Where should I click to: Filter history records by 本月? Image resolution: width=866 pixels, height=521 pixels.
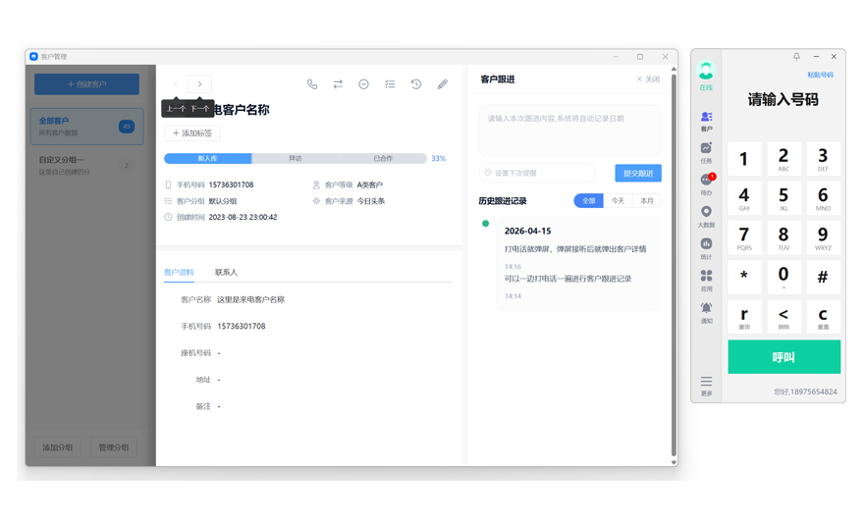[647, 201]
